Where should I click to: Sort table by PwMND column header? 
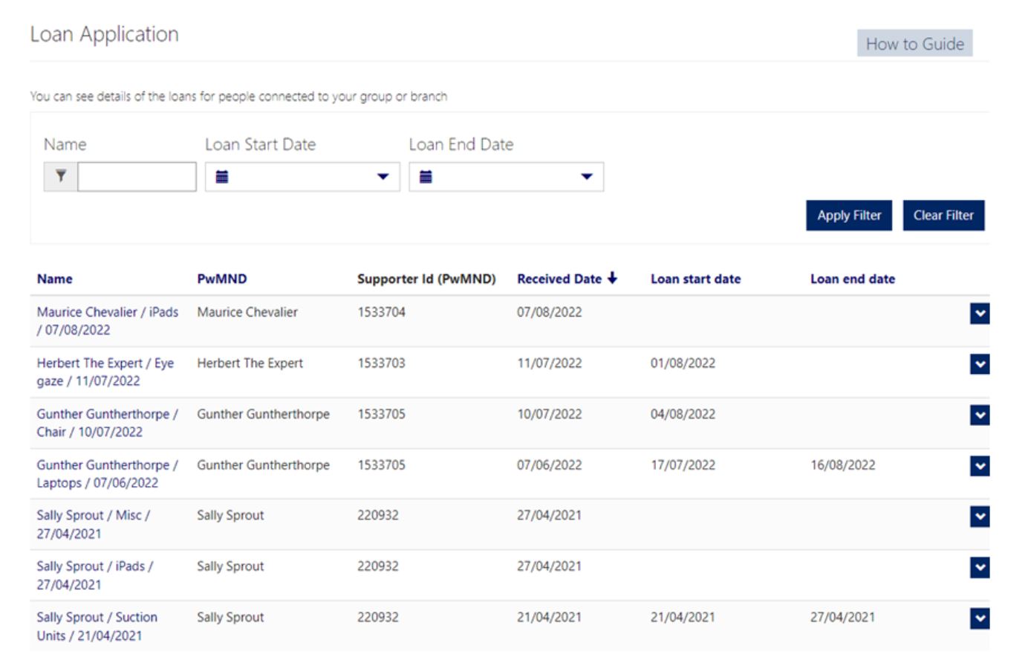pos(222,279)
